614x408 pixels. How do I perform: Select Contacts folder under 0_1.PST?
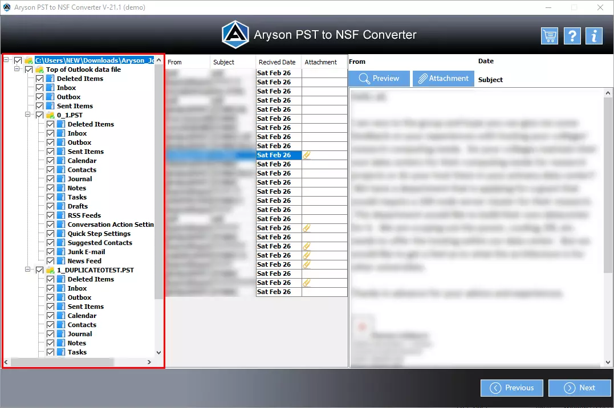coord(82,170)
